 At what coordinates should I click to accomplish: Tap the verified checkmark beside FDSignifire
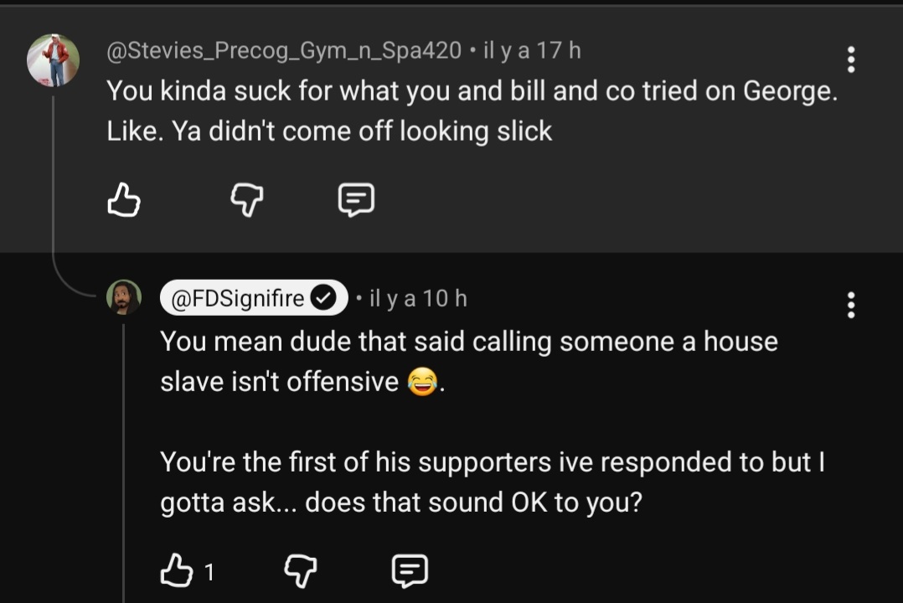coord(324,298)
